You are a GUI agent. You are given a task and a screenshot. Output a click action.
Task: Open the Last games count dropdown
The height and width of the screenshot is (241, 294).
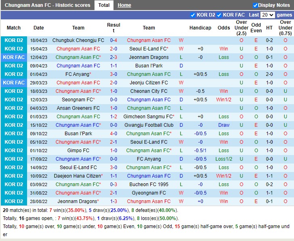click(x=268, y=15)
